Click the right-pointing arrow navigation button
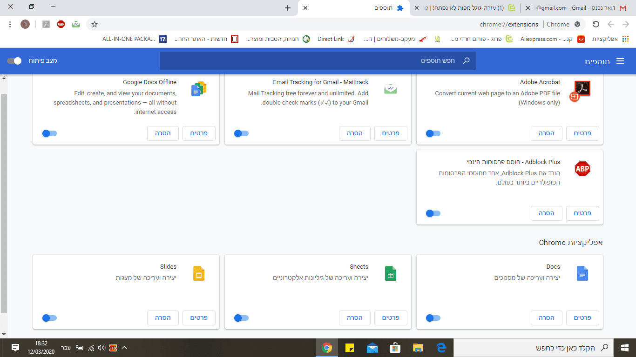Viewport: 636px width, 357px height. [625, 24]
